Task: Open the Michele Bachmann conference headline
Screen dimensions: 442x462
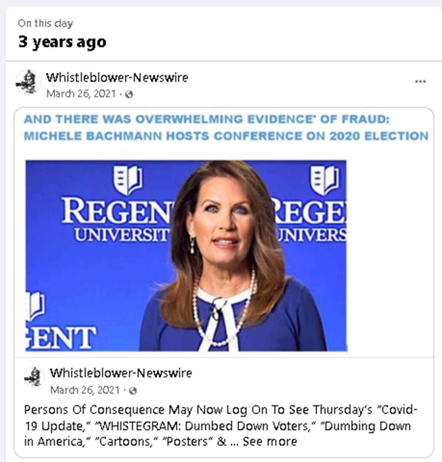Action: coord(226,127)
